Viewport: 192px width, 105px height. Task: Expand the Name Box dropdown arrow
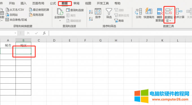click(x=15, y=33)
